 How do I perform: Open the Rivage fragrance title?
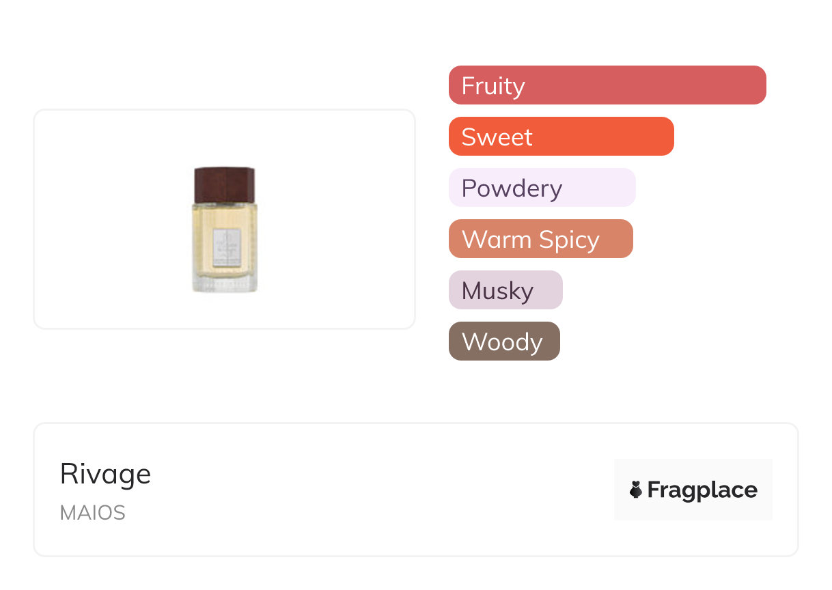(x=105, y=474)
